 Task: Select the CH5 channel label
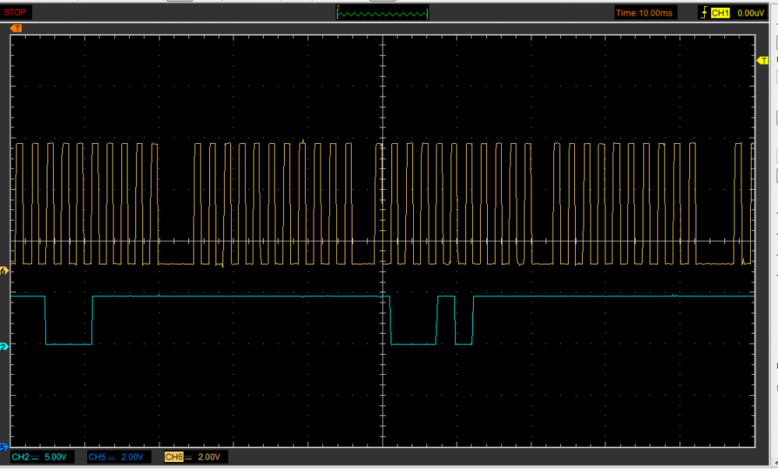point(97,457)
